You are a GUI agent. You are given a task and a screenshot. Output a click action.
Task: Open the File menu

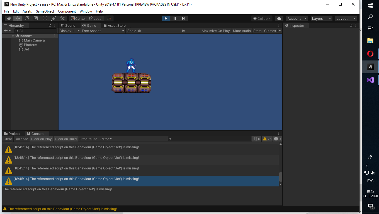point(7,11)
